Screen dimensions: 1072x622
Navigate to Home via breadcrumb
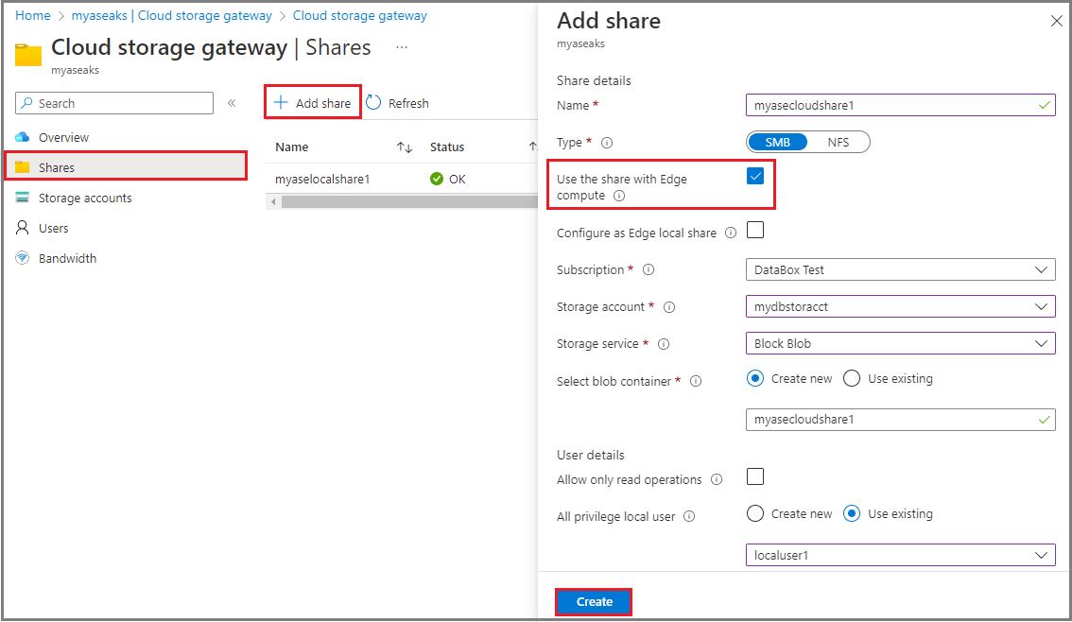(x=32, y=15)
